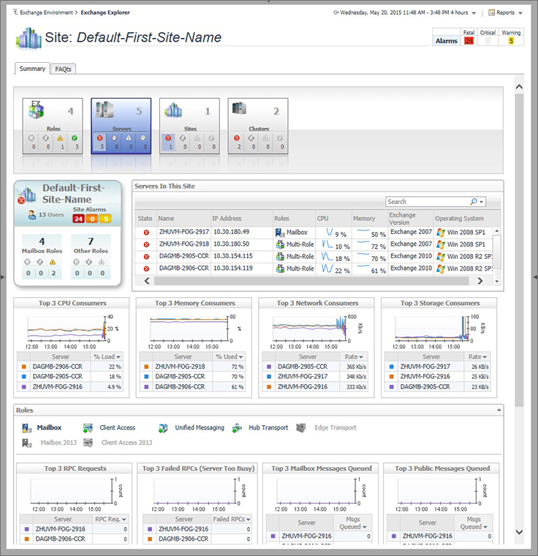Click the Mailbox Roles warning icon in site card
This screenshot has height=556, width=538.
pyautogui.click(x=53, y=262)
